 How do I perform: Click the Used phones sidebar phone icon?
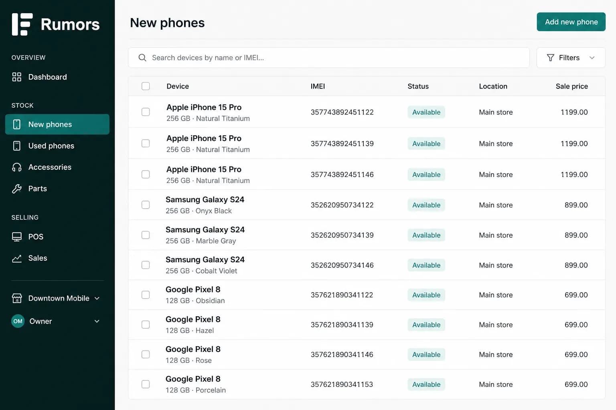pos(17,146)
